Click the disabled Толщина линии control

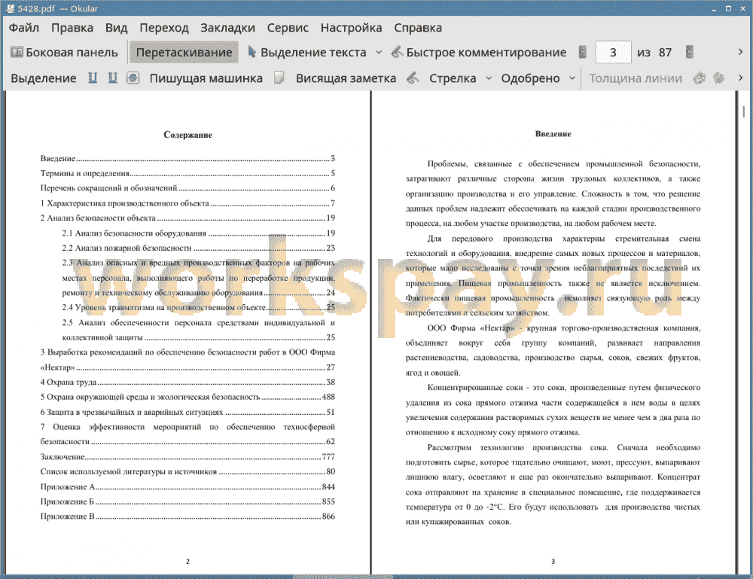pyautogui.click(x=636, y=78)
